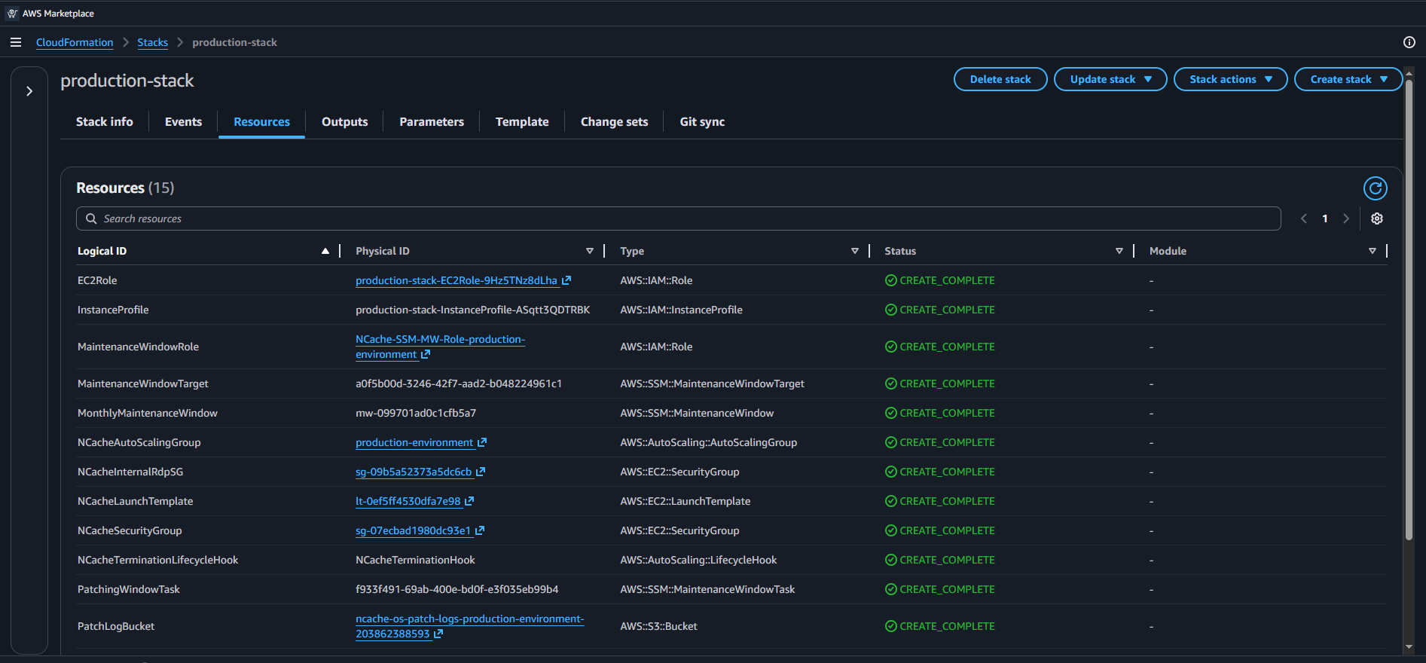This screenshot has height=663, width=1426.
Task: Refresh the resources list
Action: [1375, 188]
